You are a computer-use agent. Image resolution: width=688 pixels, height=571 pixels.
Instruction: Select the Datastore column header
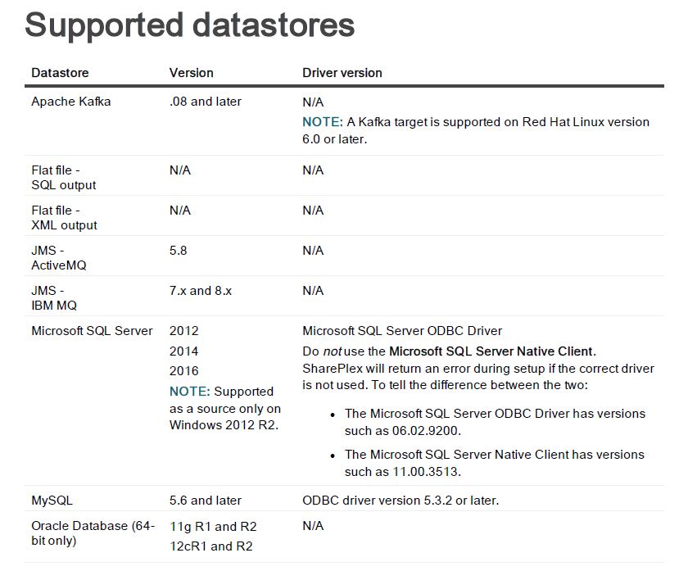click(x=60, y=73)
